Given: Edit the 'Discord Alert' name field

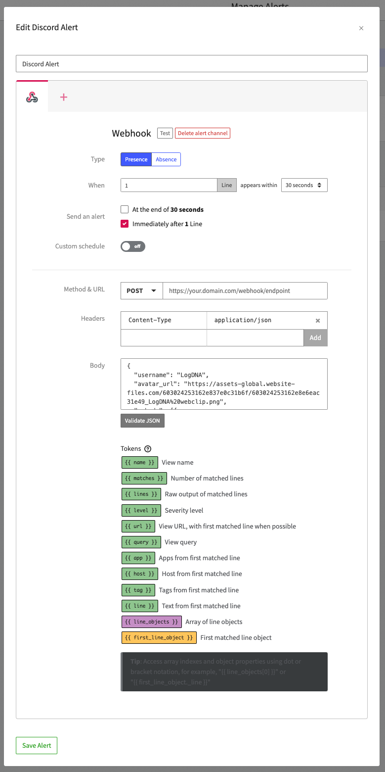Looking at the screenshot, I should 192,63.
